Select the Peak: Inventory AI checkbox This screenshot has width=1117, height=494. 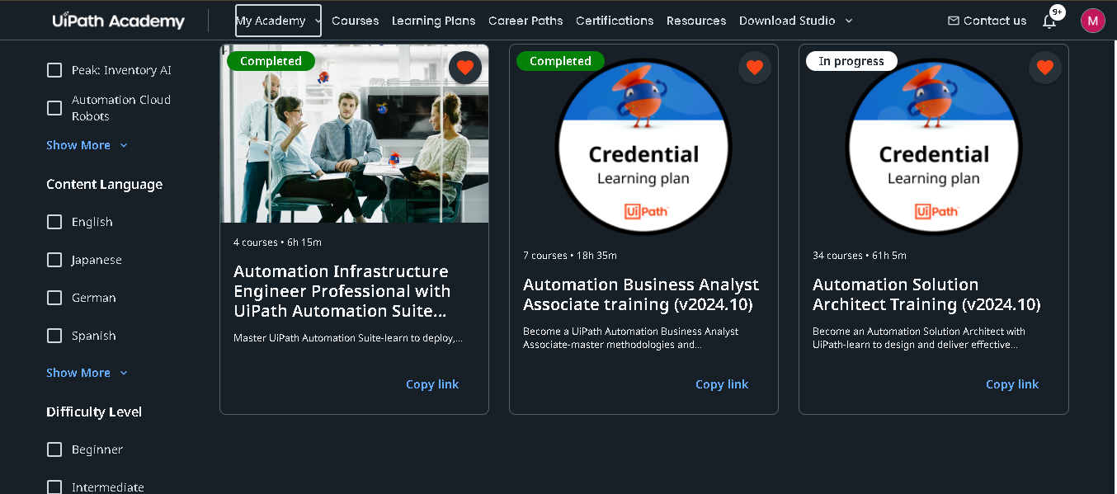click(x=54, y=70)
